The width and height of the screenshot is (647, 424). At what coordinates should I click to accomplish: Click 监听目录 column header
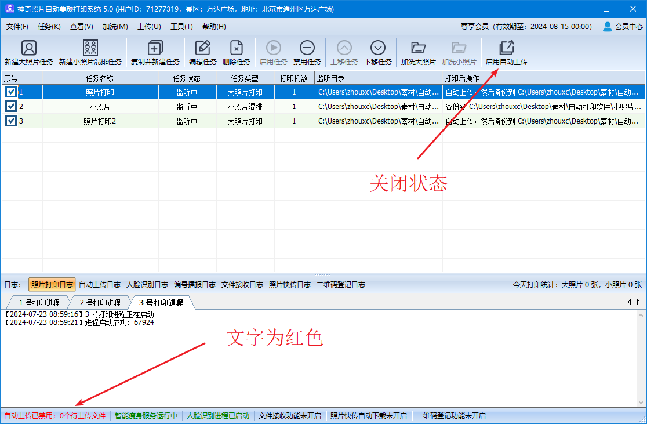[379, 78]
